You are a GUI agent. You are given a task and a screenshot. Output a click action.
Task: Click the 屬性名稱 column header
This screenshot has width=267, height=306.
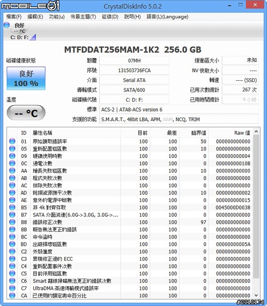pos(75,133)
